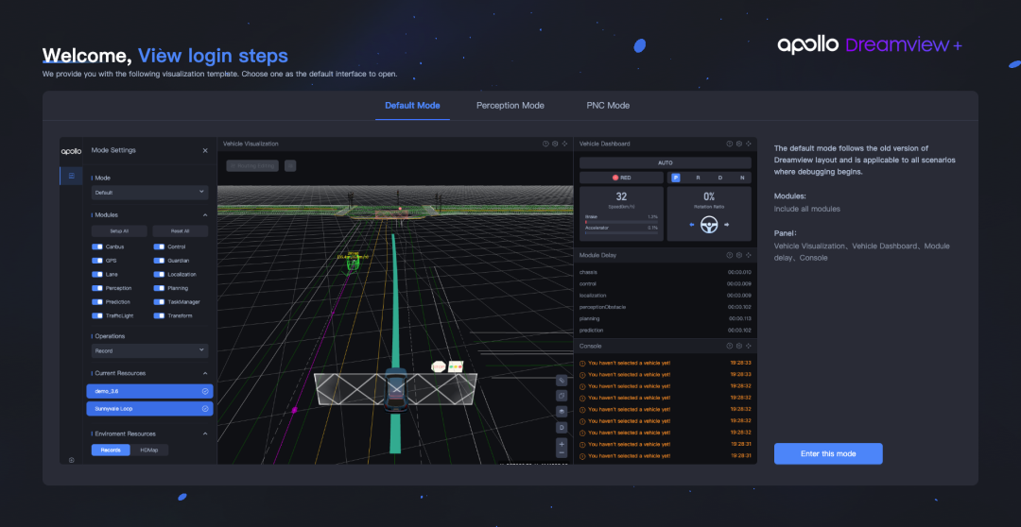Image resolution: width=1021 pixels, height=527 pixels.
Task: Select the mode settings sidebar icon
Action: tap(71, 176)
